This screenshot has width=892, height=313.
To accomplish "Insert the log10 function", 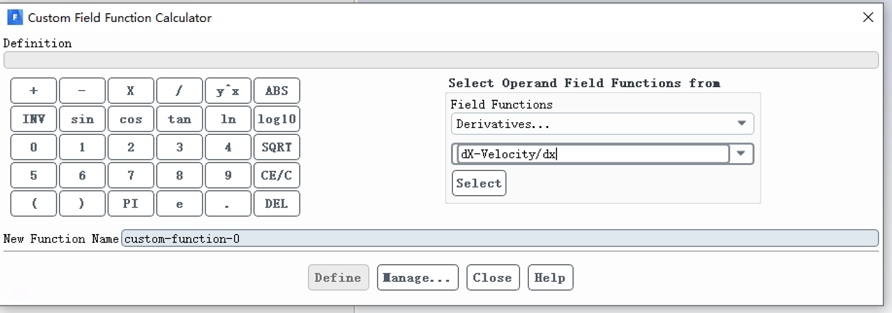I will [277, 119].
